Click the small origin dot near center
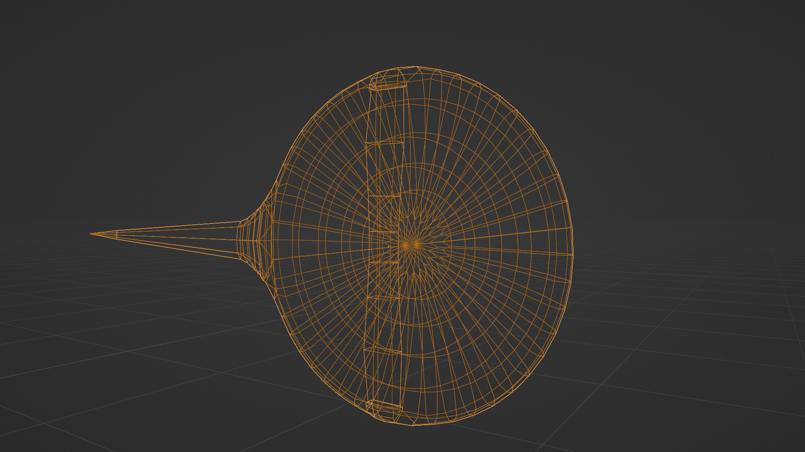 388,247
